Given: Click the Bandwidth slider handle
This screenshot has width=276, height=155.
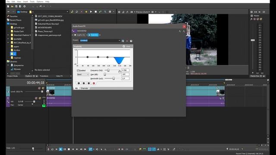Looking at the screenshot, I should pos(113,78).
